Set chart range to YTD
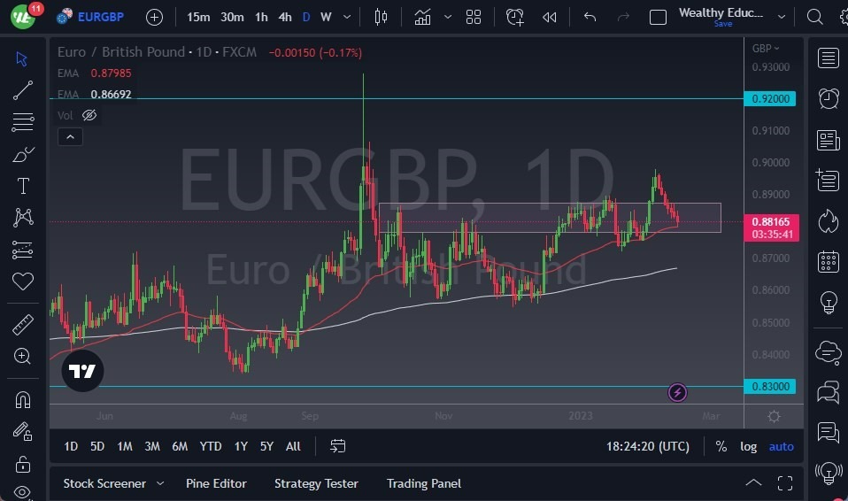Image resolution: width=848 pixels, height=501 pixels. 211,446
